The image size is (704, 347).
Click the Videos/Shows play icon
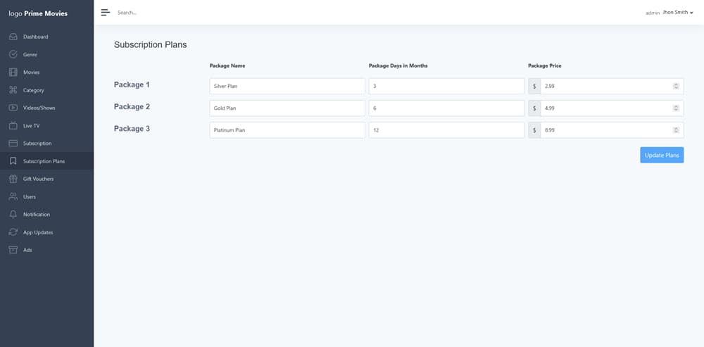pyautogui.click(x=13, y=108)
